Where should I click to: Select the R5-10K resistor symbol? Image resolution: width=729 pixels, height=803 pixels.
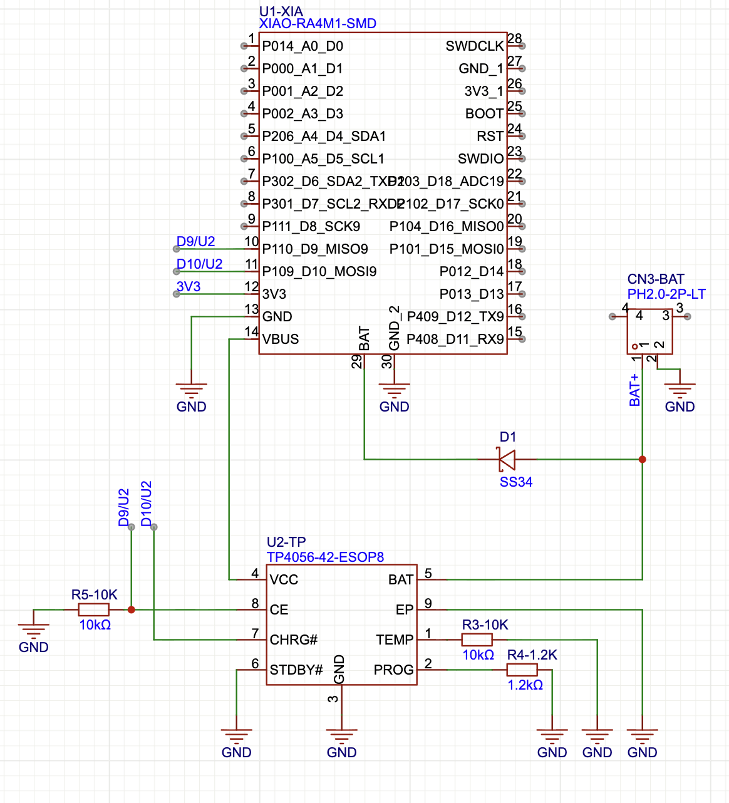[x=94, y=609]
